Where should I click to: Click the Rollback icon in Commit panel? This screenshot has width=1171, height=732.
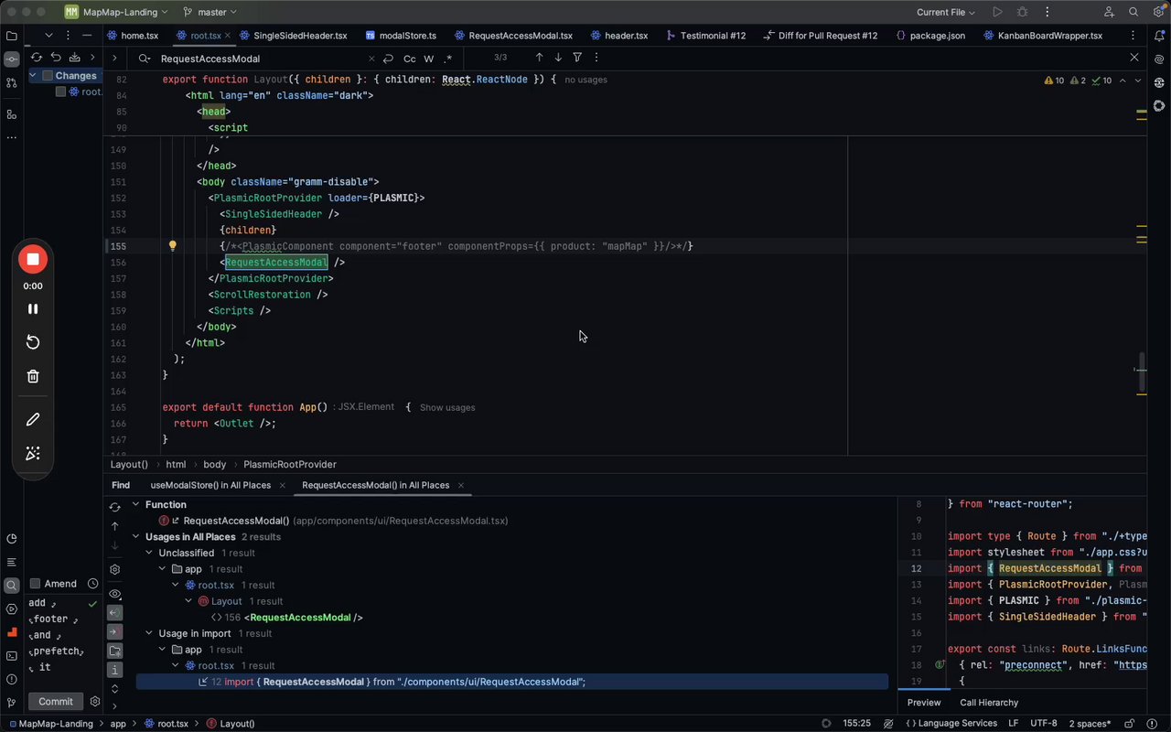click(x=55, y=57)
